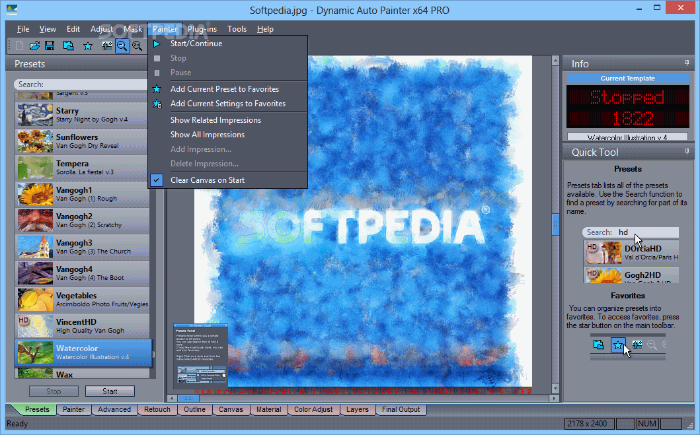Switch to the Advanced tab
Viewport: 700px width, 435px height.
[x=114, y=409]
